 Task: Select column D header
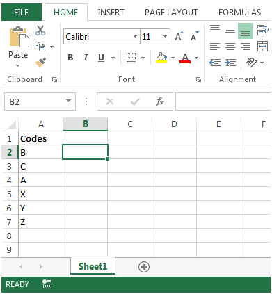174,124
